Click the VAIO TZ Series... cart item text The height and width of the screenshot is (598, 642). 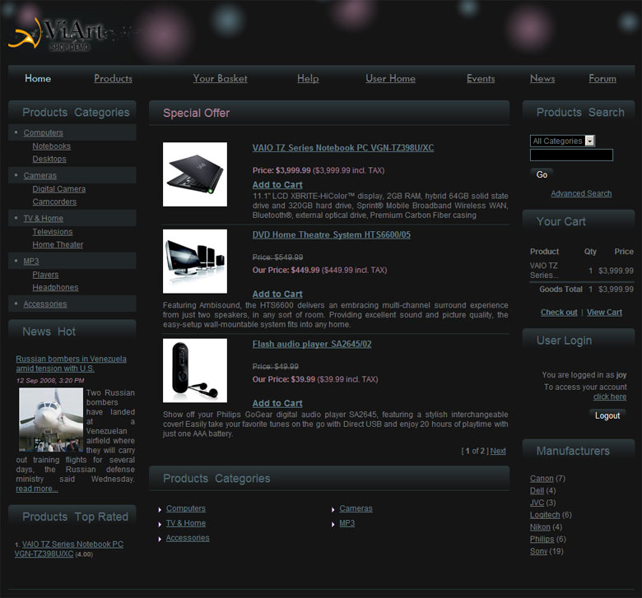pyautogui.click(x=544, y=271)
